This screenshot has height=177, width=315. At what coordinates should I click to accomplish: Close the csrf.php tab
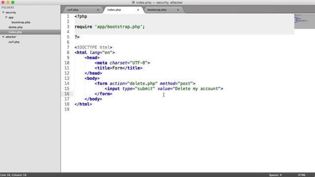(98, 10)
